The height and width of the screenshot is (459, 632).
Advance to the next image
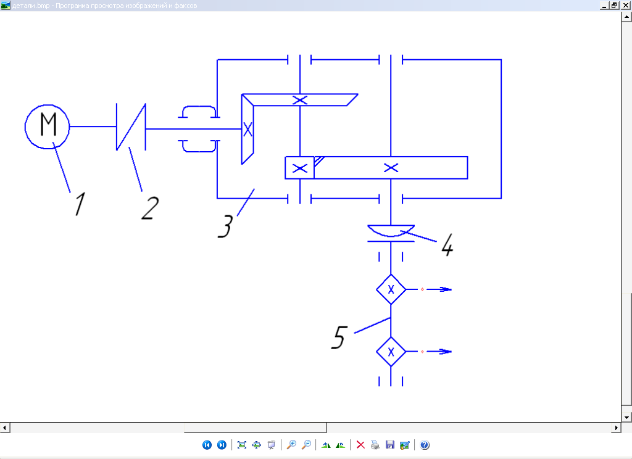click(x=222, y=445)
